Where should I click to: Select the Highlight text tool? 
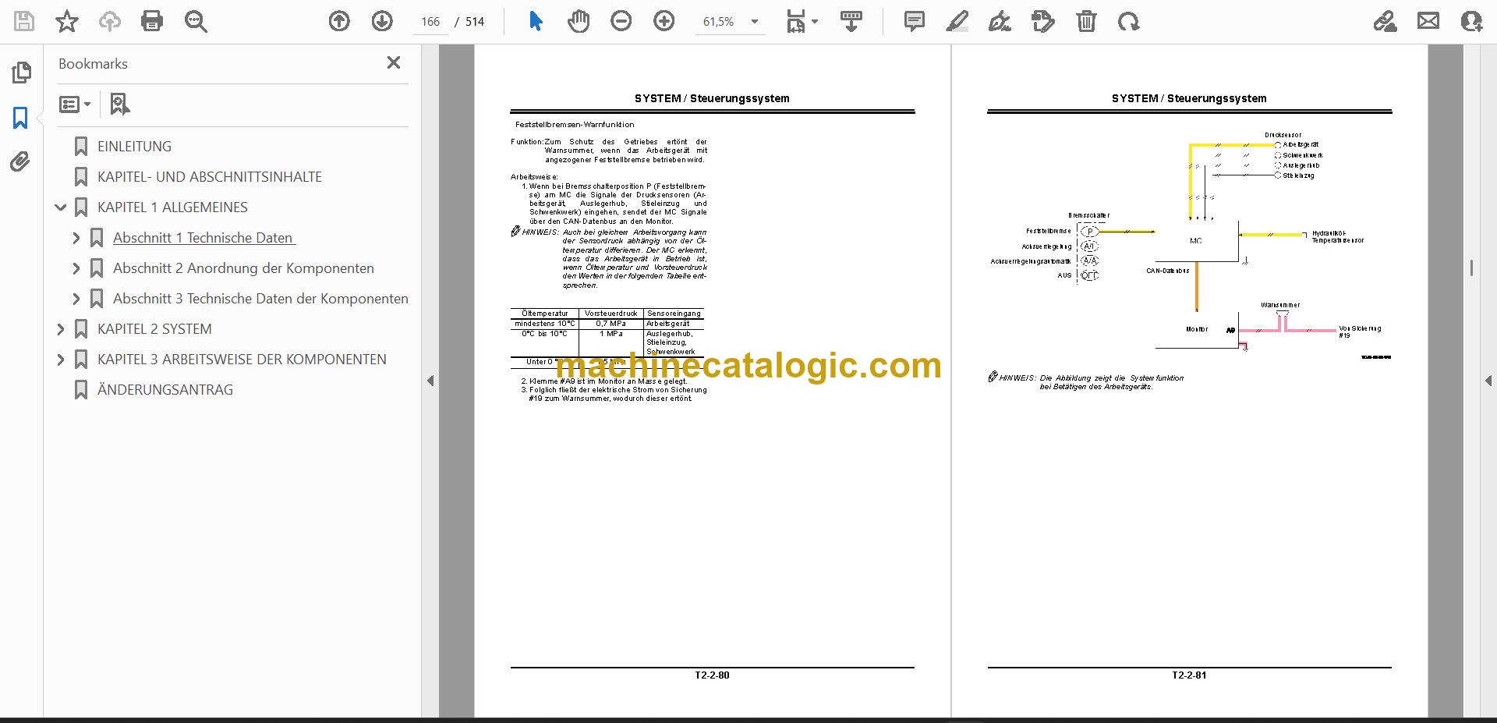(957, 22)
